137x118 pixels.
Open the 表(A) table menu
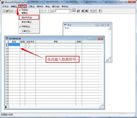click(48, 7)
